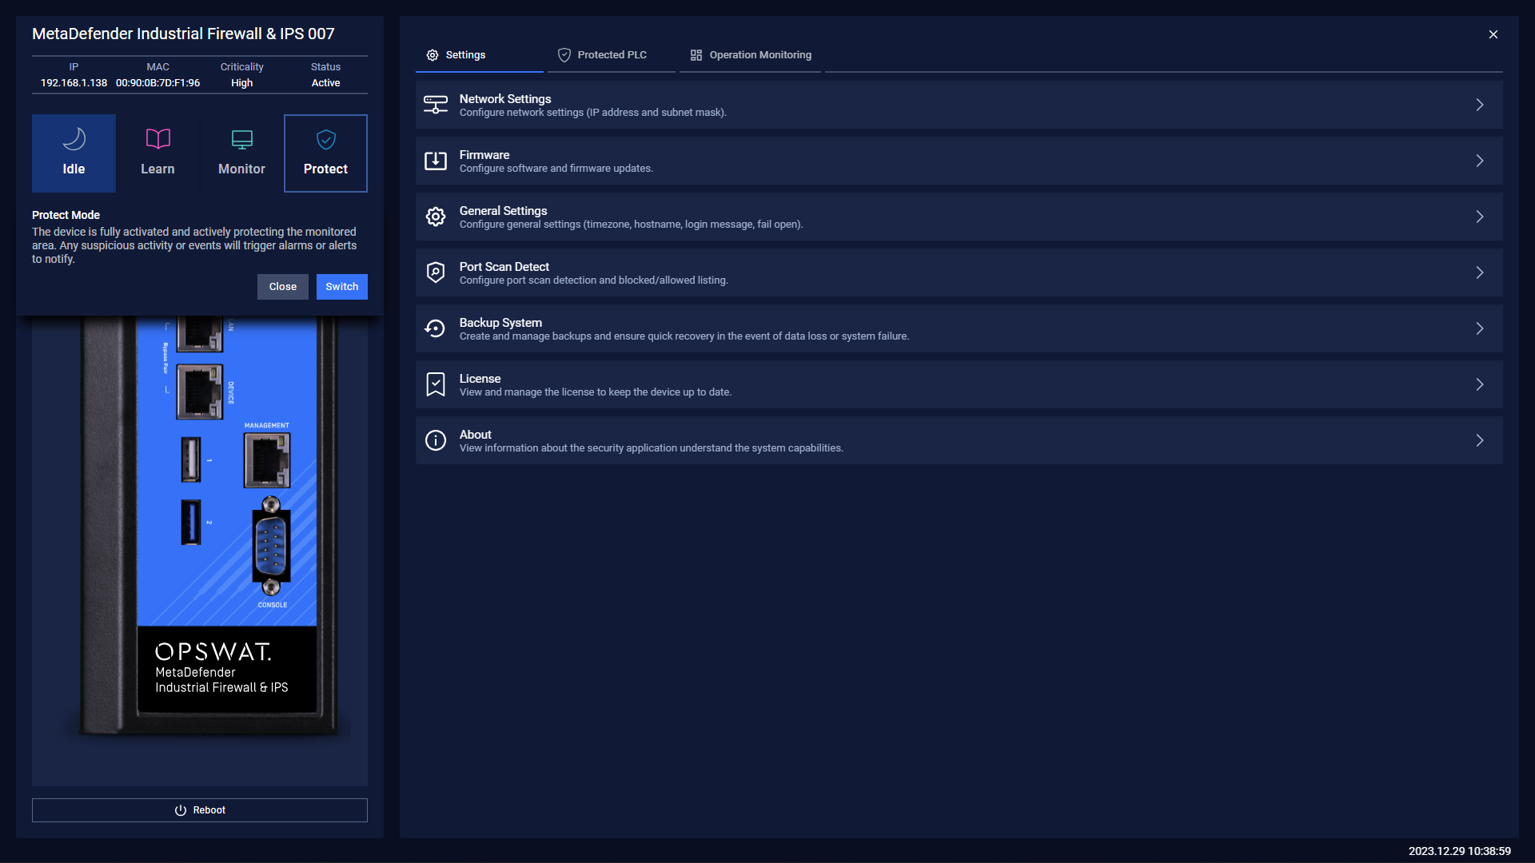1535x863 pixels.
Task: Select the Learn mode book icon
Action: point(157,139)
